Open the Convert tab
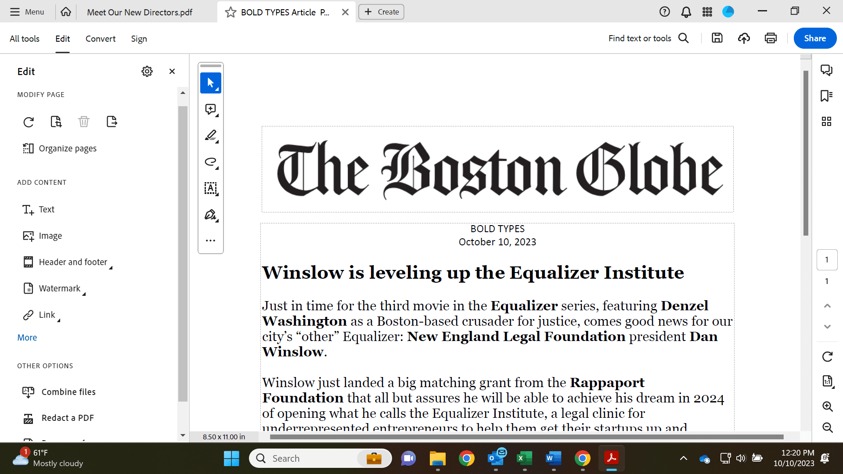843x474 pixels. 101,39
